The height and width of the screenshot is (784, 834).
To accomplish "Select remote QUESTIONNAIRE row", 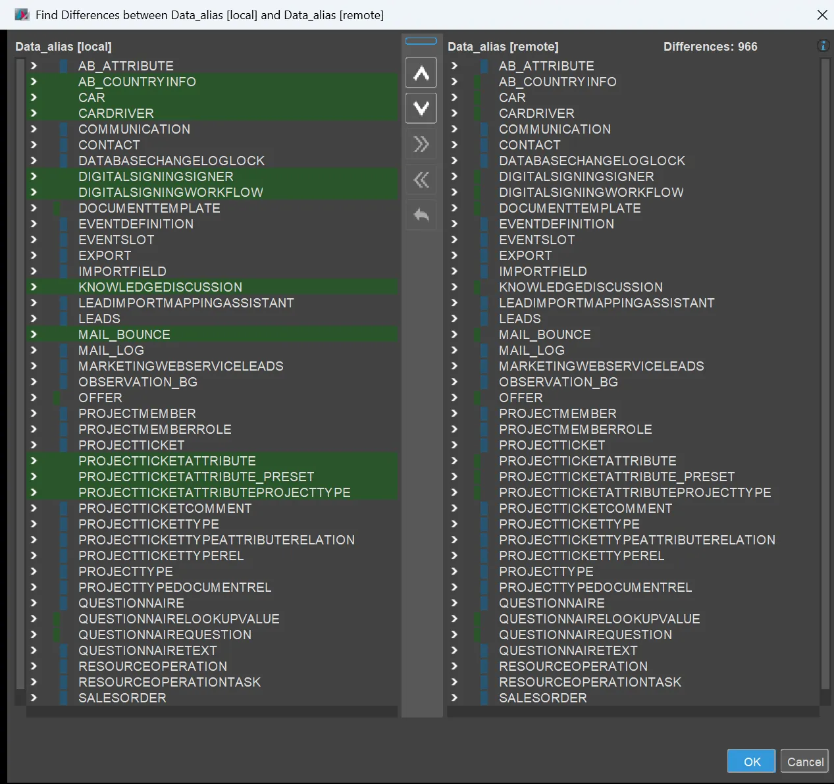I will [633, 603].
